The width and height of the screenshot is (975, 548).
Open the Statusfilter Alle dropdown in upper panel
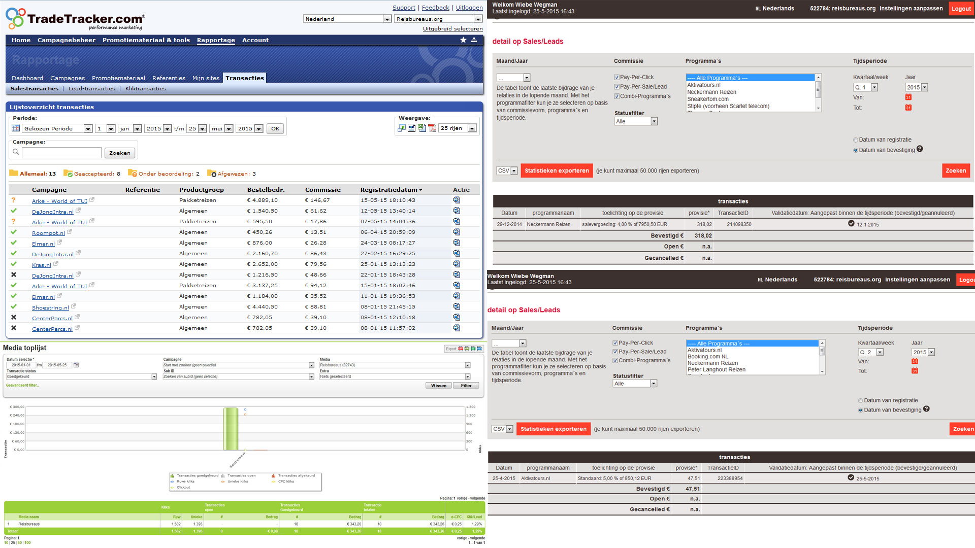tap(636, 121)
